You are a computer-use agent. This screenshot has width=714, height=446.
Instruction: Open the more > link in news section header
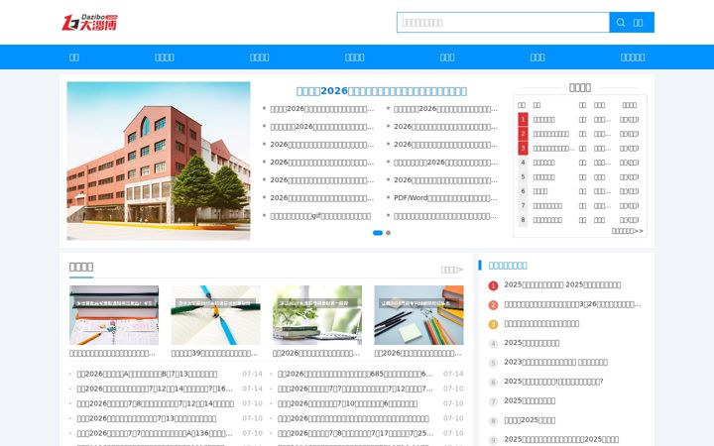tap(452, 270)
